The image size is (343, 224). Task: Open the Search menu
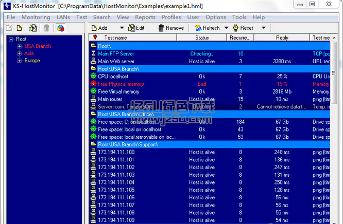click(102, 17)
